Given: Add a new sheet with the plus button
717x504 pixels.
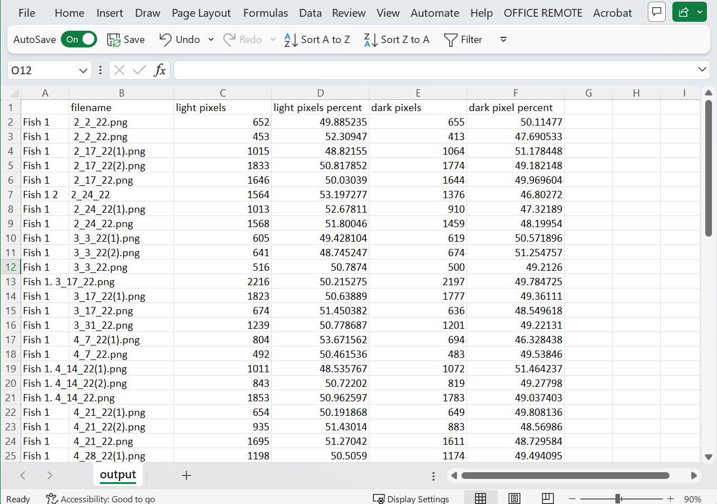Looking at the screenshot, I should pos(186,475).
